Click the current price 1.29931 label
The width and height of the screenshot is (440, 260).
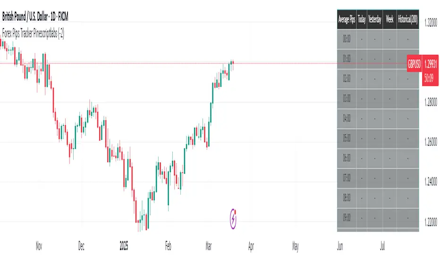pos(430,62)
